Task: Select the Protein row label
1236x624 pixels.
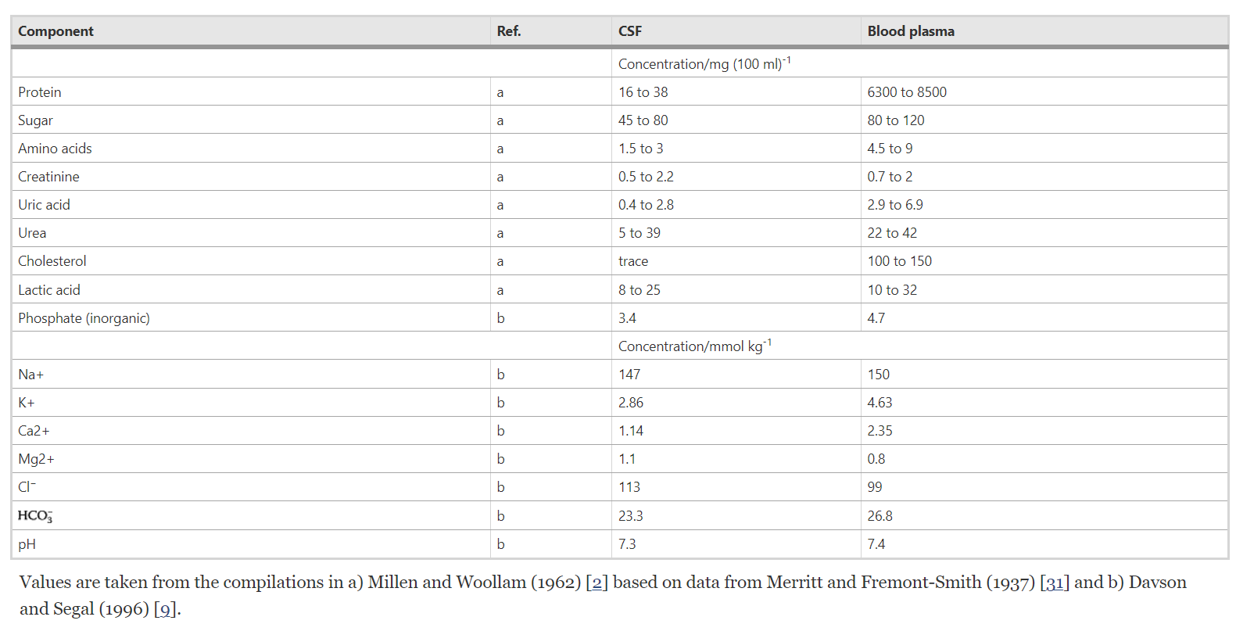Action: 40,92
